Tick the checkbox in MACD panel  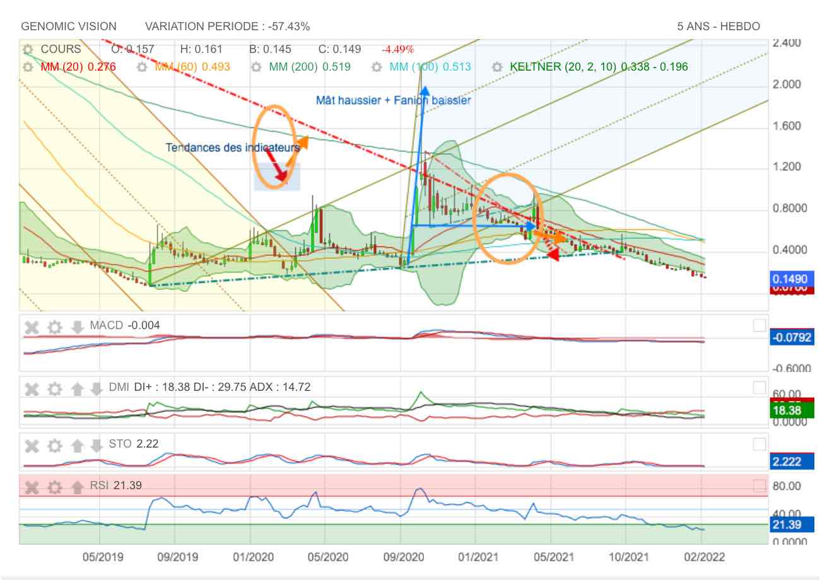760,325
